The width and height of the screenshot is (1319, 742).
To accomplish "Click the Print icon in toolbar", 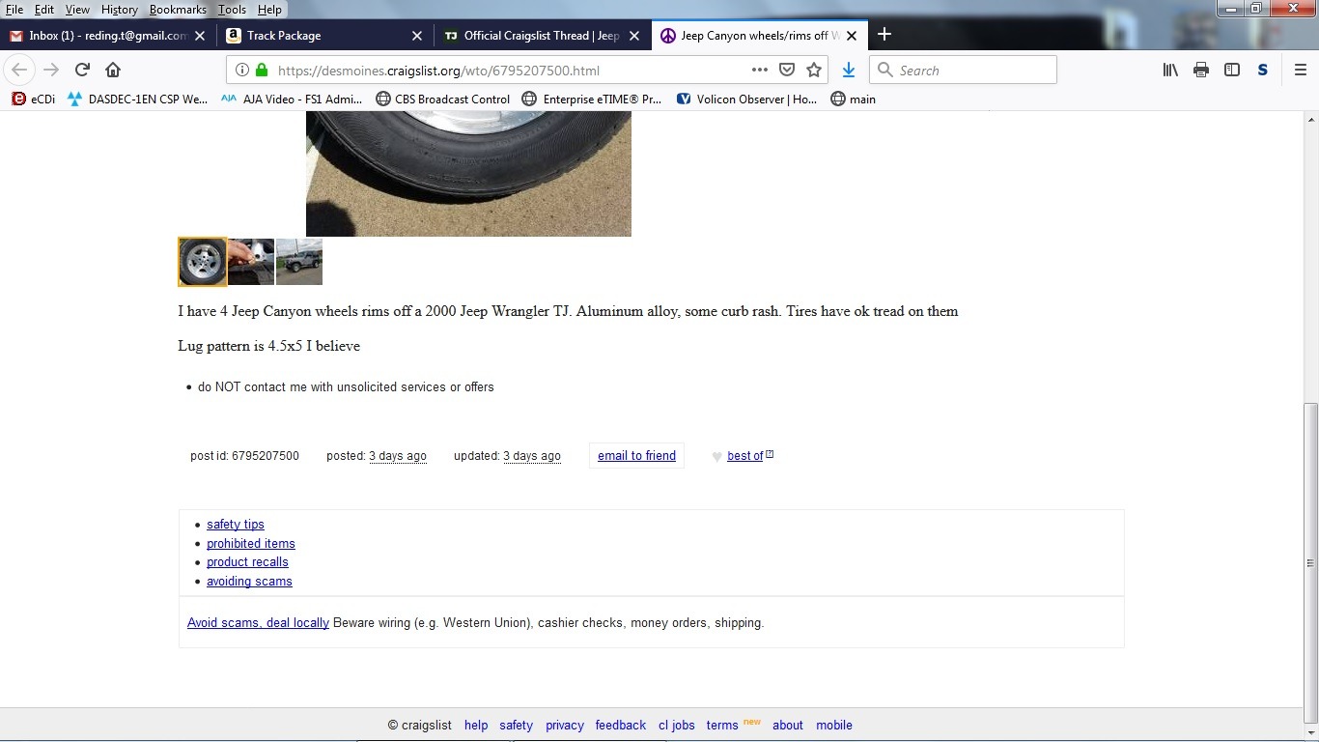I will pyautogui.click(x=1200, y=70).
